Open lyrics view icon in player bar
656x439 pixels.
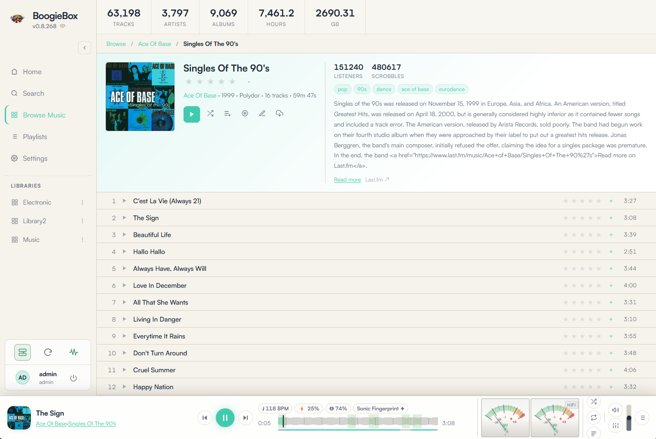point(594,433)
